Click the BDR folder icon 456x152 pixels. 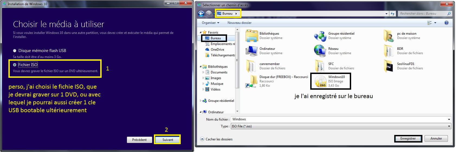coord(389,51)
